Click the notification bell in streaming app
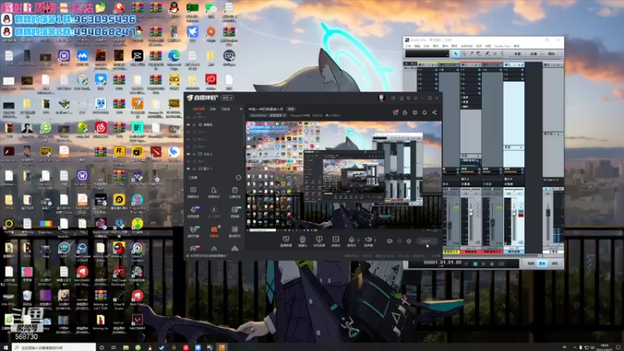 (424, 112)
